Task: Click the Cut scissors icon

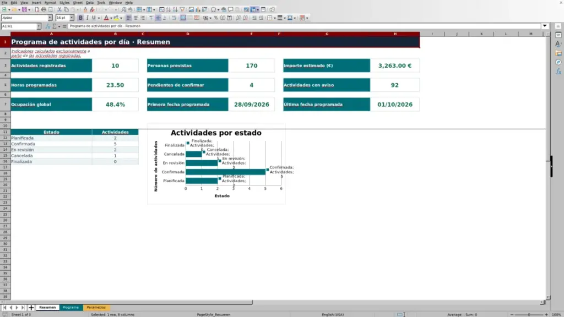Action: 59,10
